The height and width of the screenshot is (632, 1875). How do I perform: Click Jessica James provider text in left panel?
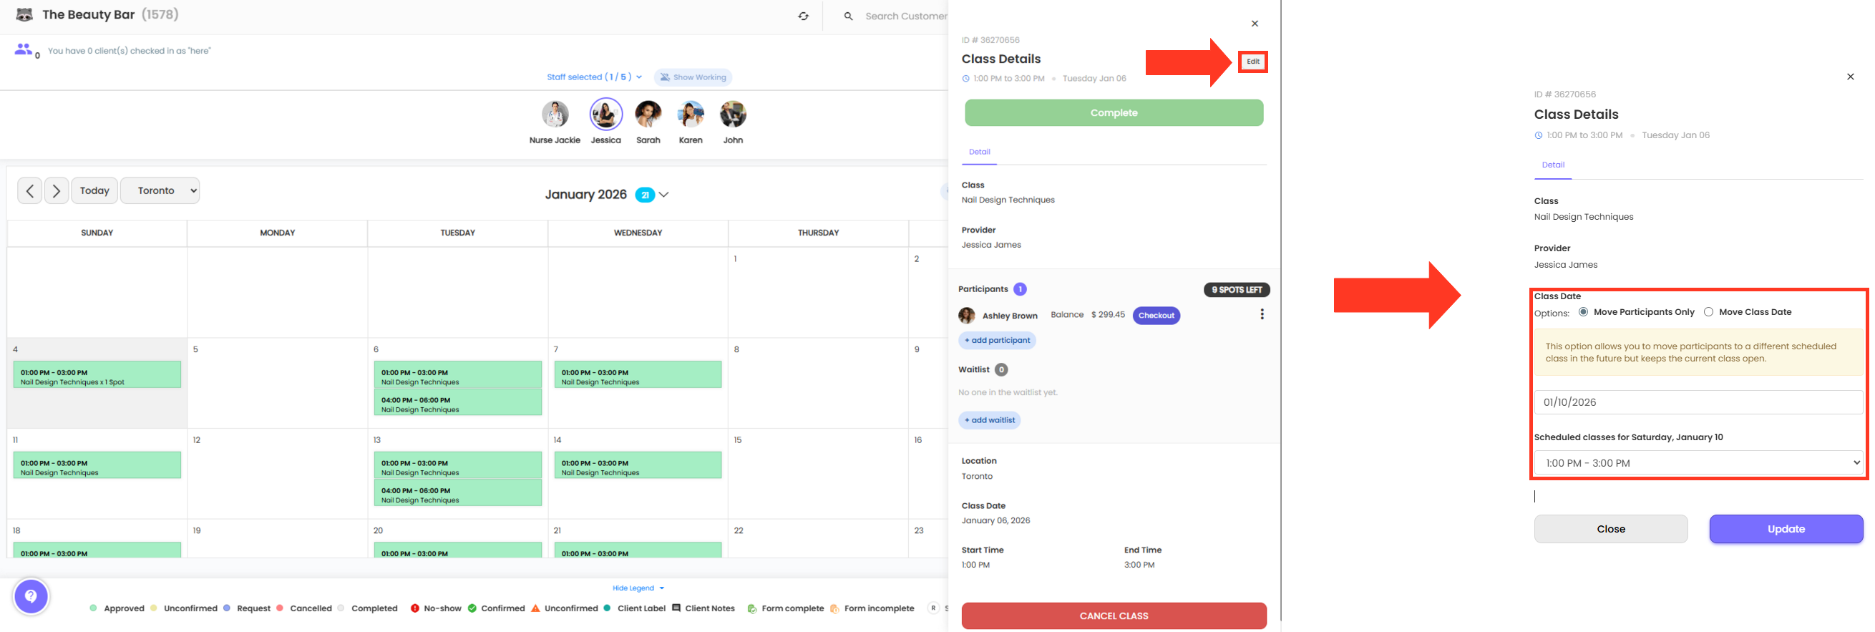pos(990,245)
